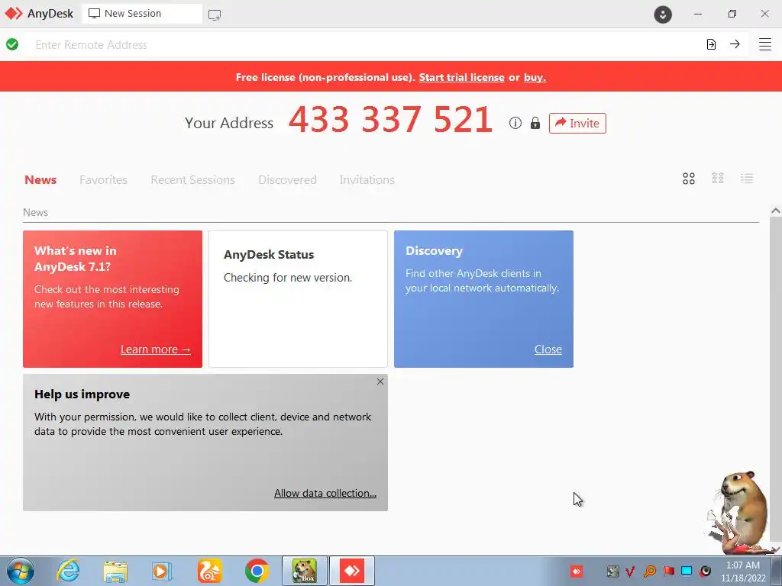Click the Box hamster taskbar icon

(305, 571)
